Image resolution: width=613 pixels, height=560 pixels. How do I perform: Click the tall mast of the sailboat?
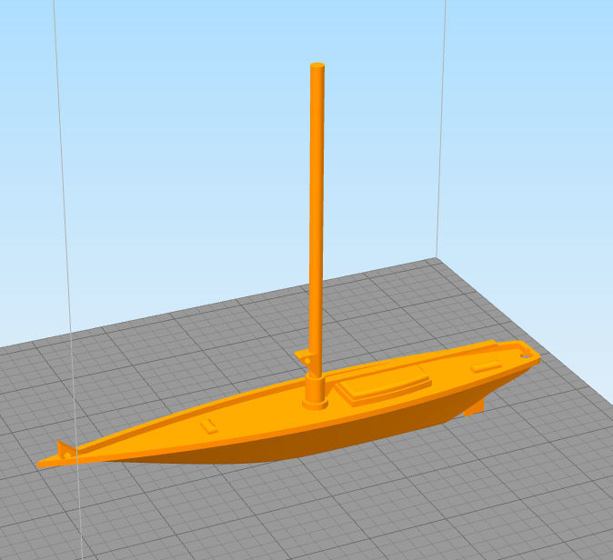point(317,219)
